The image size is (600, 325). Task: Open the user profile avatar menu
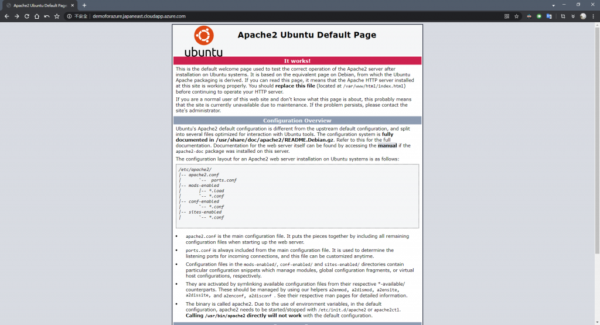(583, 16)
